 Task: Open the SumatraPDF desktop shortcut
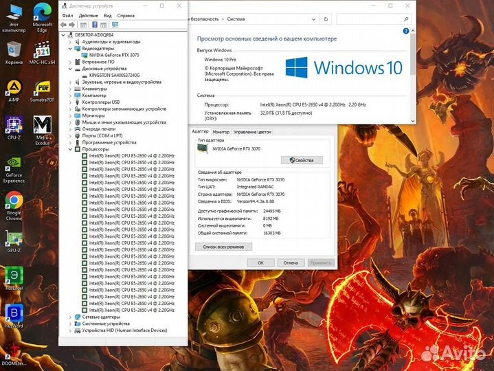42,91
